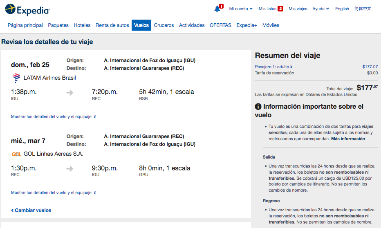Click the Expedia logo
The width and height of the screenshot is (381, 228).
click(27, 10)
